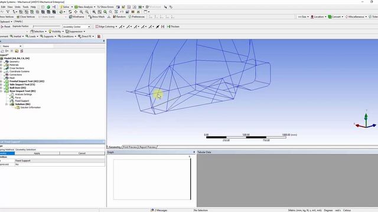Click the Solve button
The image size is (378, 212).
click(x=64, y=7)
